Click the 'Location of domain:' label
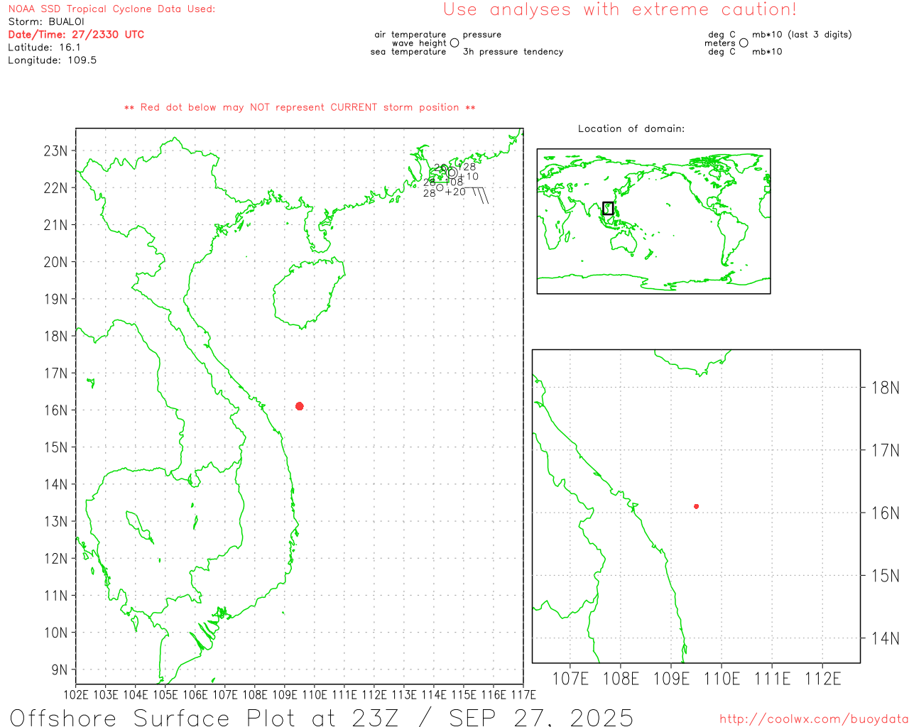 (x=631, y=129)
